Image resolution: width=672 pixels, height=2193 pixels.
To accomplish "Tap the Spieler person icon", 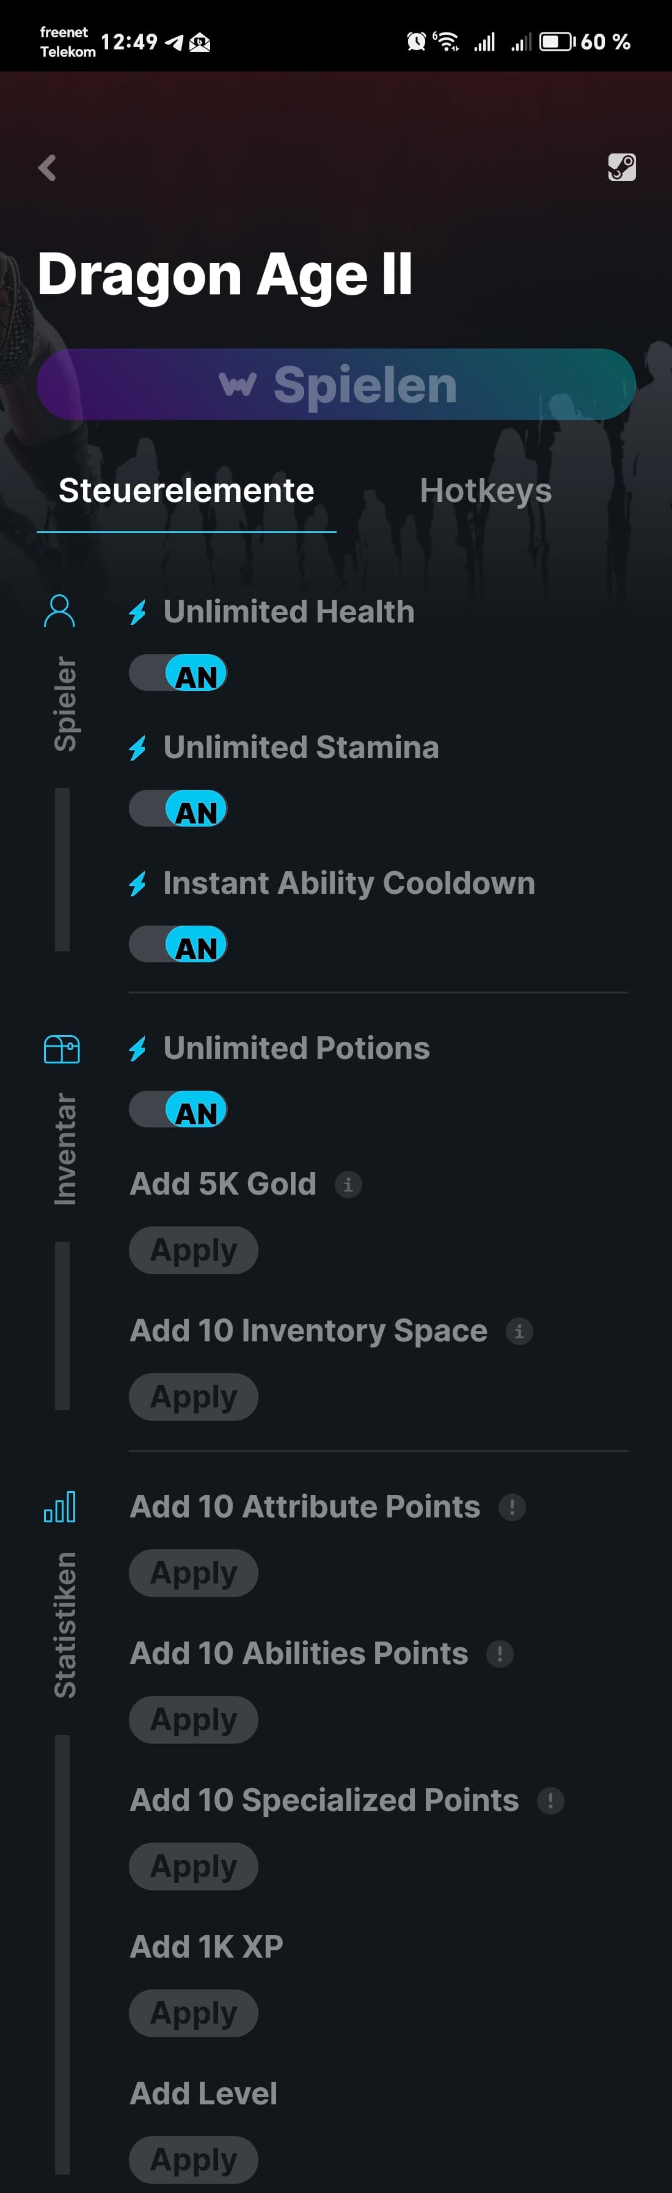I will coord(59,610).
